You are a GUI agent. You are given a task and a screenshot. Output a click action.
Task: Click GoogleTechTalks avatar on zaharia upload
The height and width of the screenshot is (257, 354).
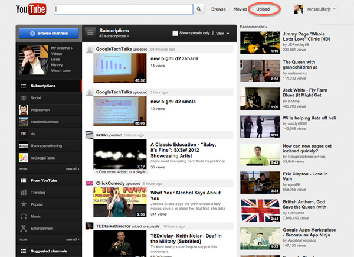[x=90, y=50]
